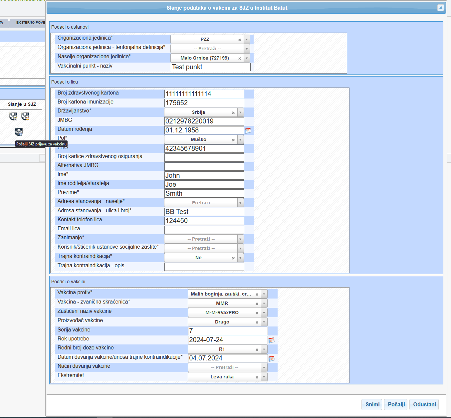Screen dimensions: 451x418
Task: Open Način davanja vakcine search dropdown
Action: 228,367
